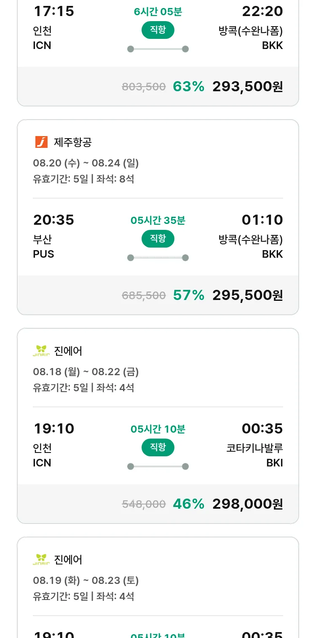Tap the 63% discount label

[188, 87]
